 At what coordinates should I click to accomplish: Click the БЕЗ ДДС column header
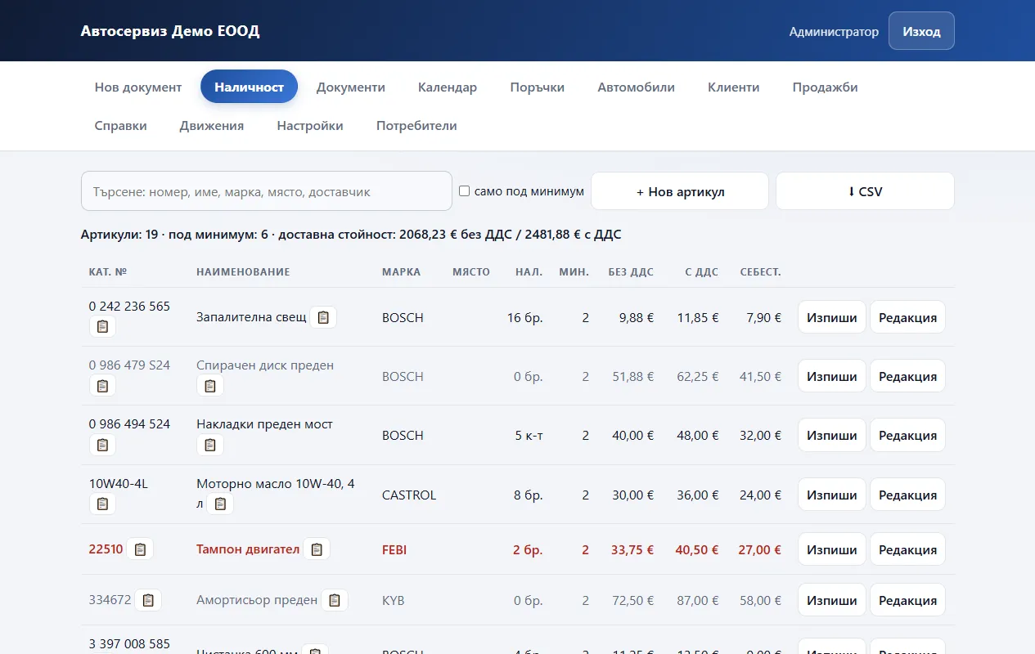click(x=631, y=271)
